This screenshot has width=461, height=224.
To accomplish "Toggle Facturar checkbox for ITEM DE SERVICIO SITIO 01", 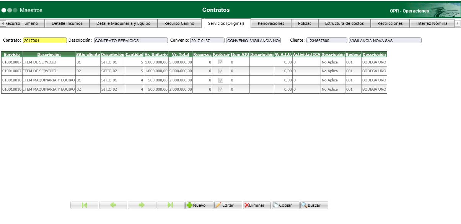I will pos(221,62).
